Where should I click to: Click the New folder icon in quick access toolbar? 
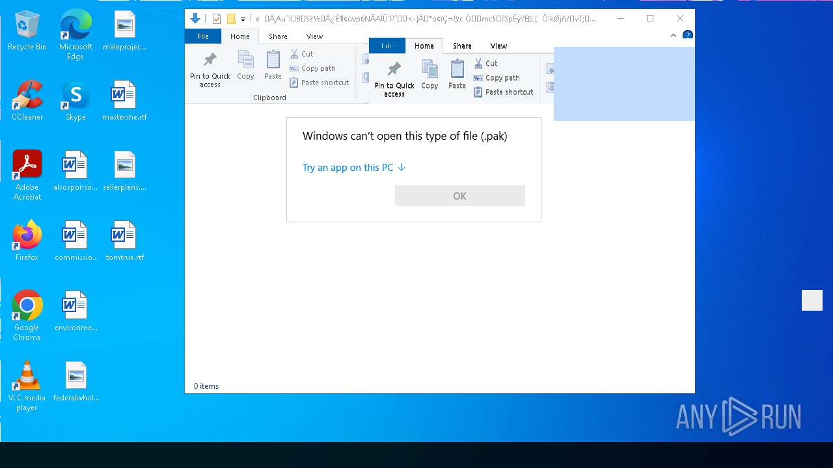231,19
